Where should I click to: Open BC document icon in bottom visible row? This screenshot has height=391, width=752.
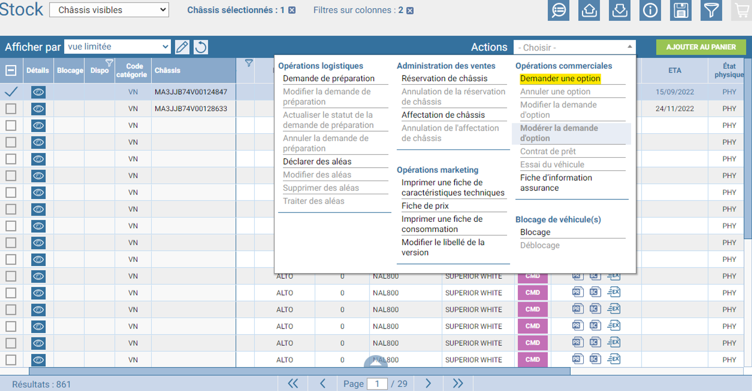[595, 359]
